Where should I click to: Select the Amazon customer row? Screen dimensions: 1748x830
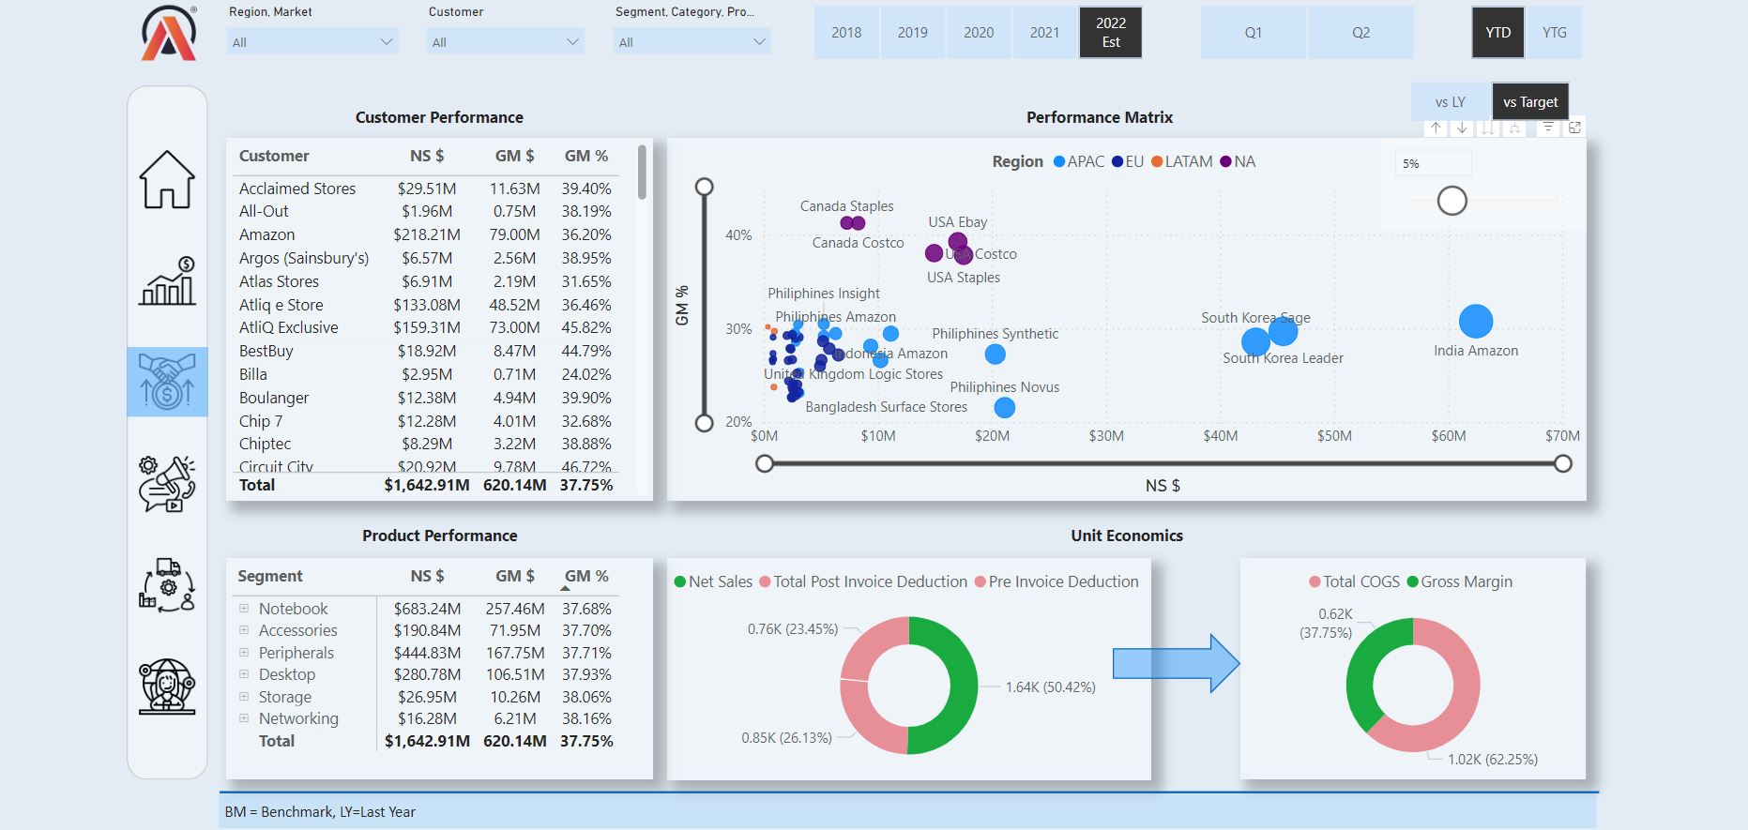tap(425, 234)
